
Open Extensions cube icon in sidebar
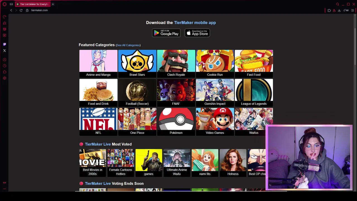(x=4, y=72)
